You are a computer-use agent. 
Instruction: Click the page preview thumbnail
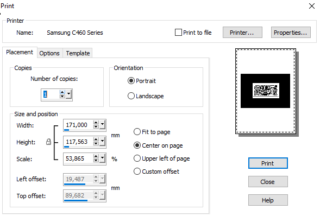pyautogui.click(x=266, y=91)
